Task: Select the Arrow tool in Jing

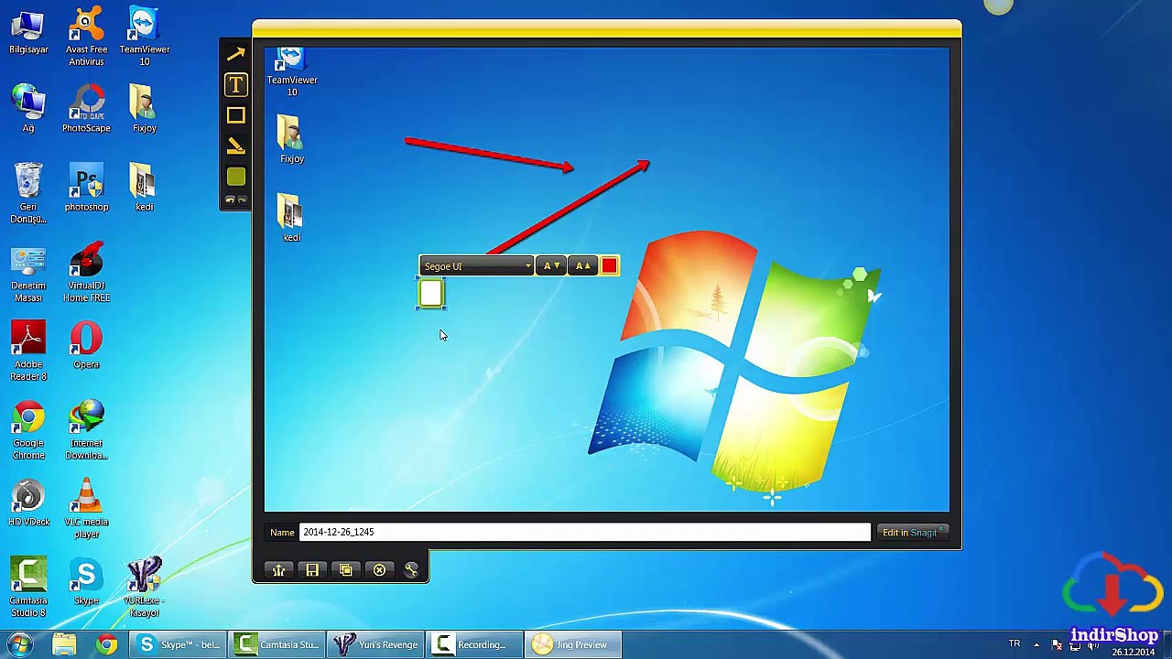Action: click(235, 55)
